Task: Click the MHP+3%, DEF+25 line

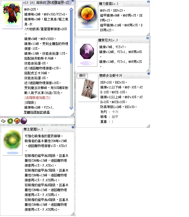Action: pyautogui.click(x=112, y=11)
